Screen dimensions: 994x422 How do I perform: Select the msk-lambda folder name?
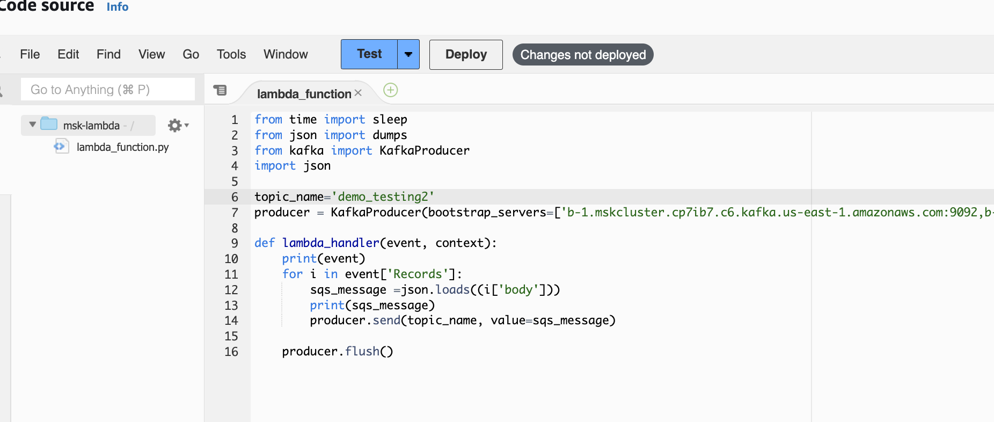click(x=91, y=126)
